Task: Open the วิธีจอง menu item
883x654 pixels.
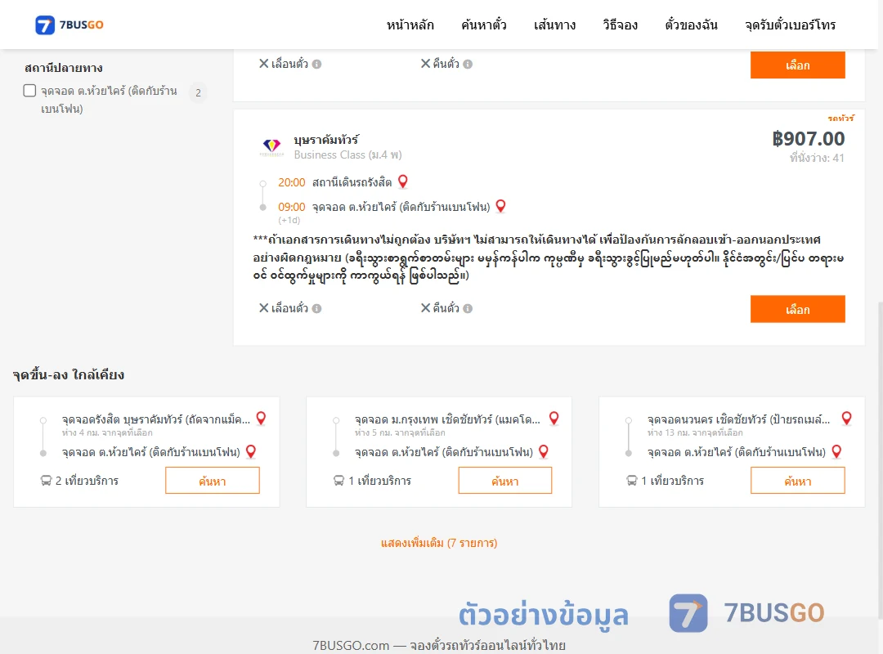Action: (x=620, y=25)
